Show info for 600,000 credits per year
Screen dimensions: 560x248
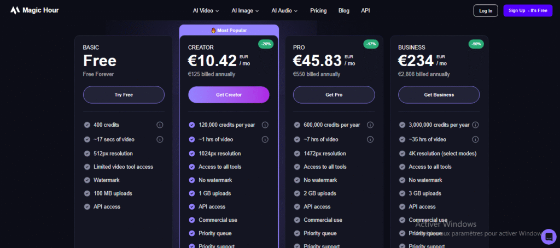point(370,125)
